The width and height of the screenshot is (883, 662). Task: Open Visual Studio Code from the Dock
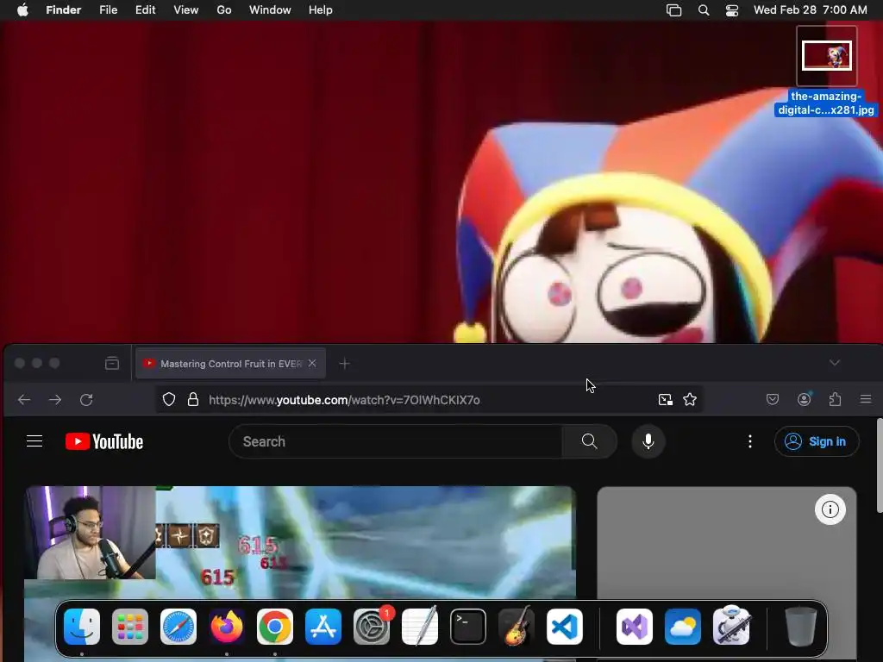click(565, 627)
